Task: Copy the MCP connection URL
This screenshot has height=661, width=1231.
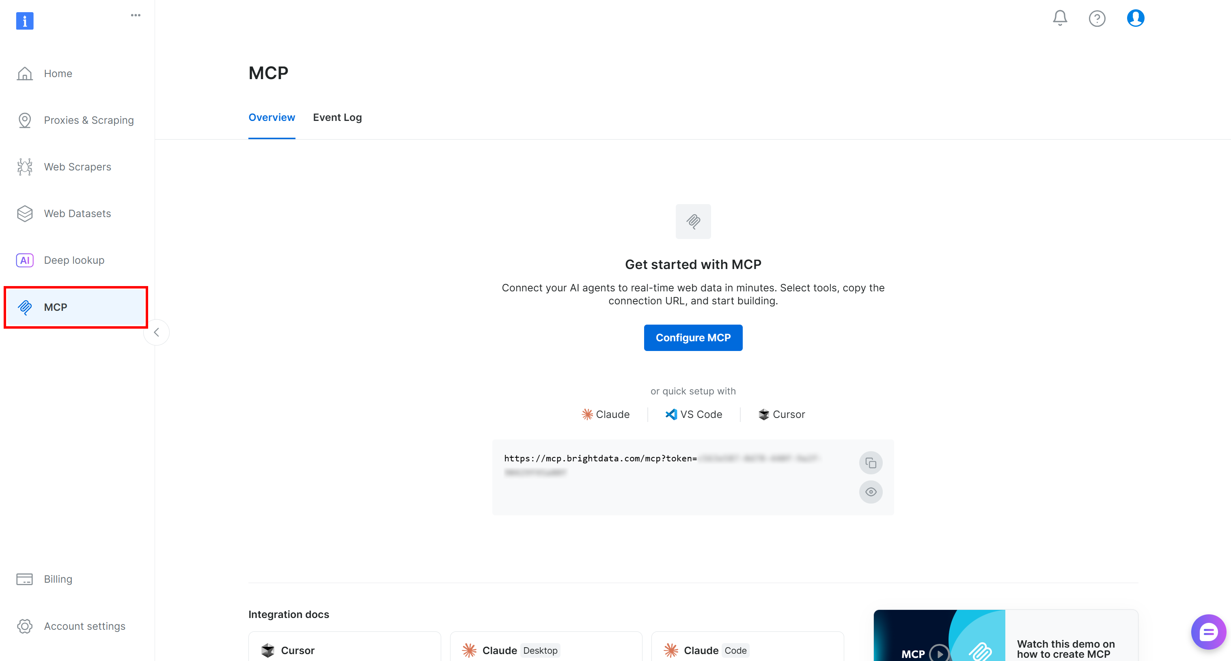Action: pos(871,462)
